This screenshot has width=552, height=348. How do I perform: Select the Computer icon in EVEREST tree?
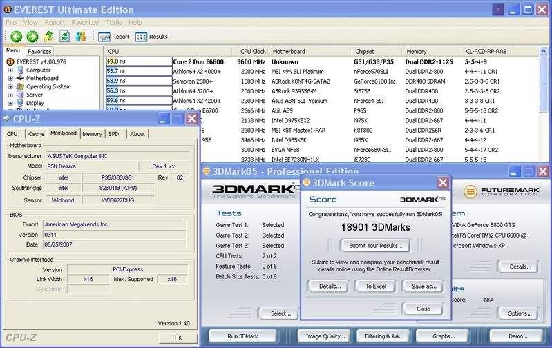21,70
